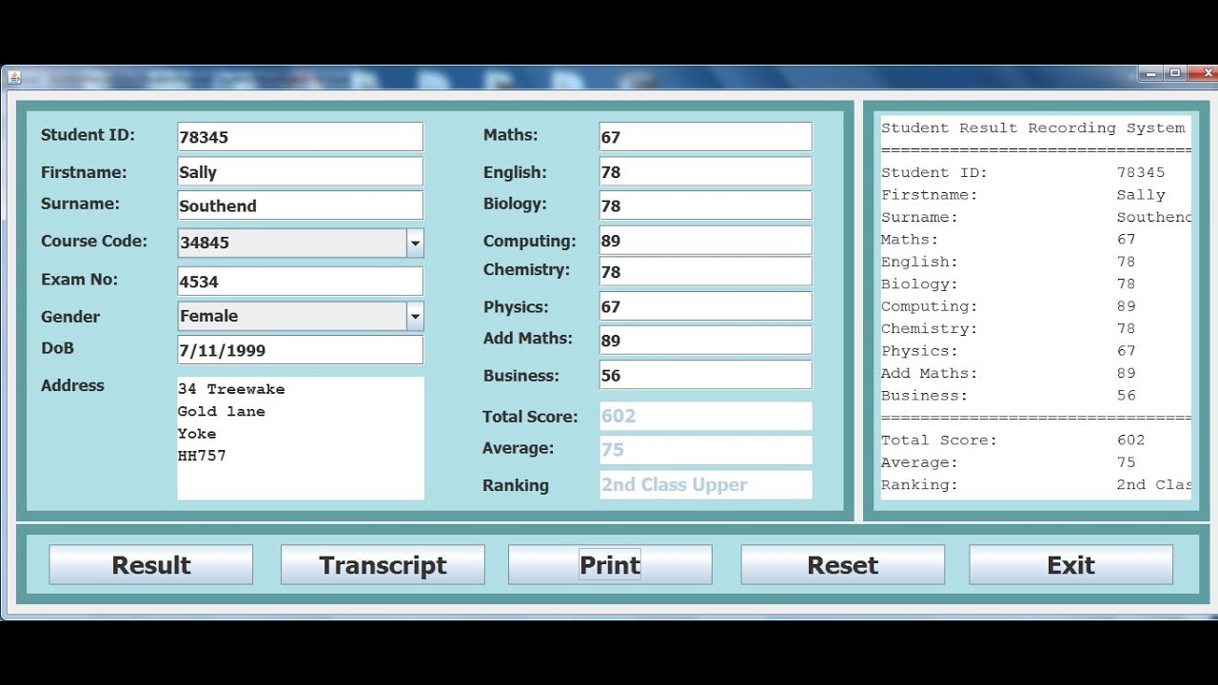1218x685 pixels.
Task: Click the Computing score field
Action: tap(705, 240)
